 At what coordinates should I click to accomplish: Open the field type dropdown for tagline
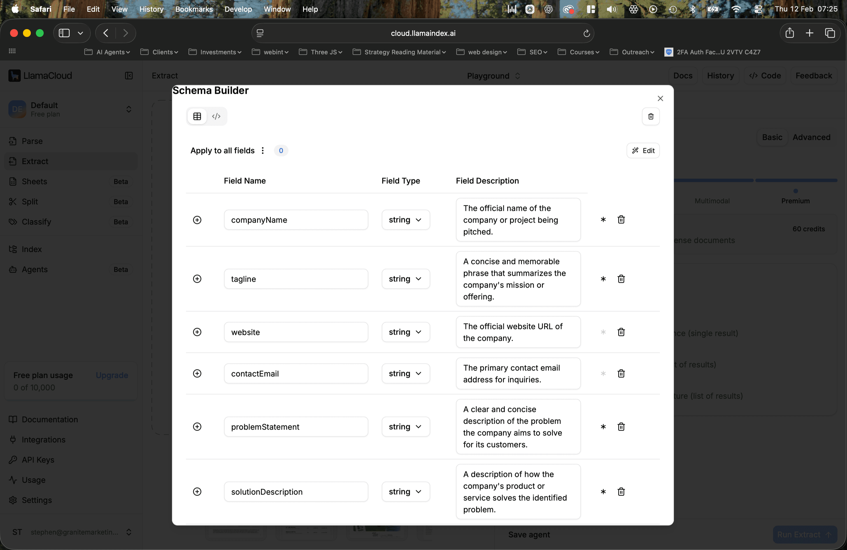click(405, 279)
